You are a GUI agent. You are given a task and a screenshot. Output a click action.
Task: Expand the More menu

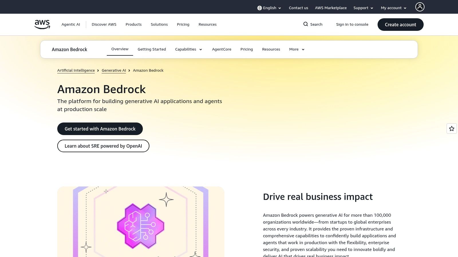[x=297, y=49]
